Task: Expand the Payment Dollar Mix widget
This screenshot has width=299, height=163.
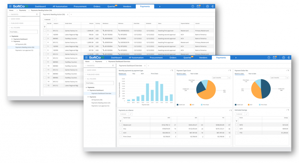Action: click(287, 70)
